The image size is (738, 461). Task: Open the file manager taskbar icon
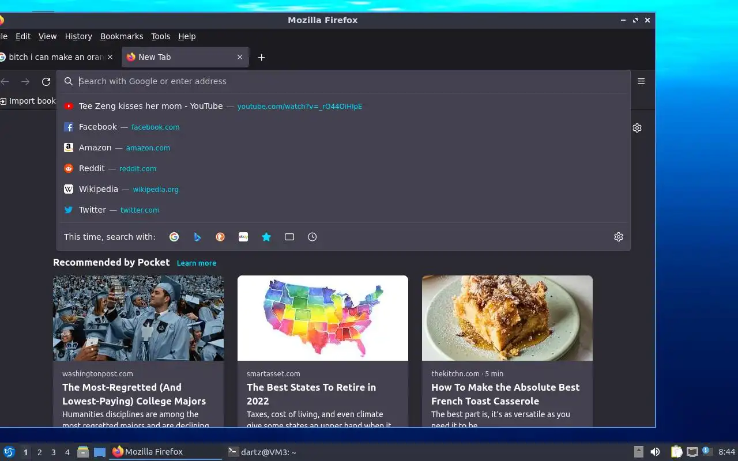[83, 452]
